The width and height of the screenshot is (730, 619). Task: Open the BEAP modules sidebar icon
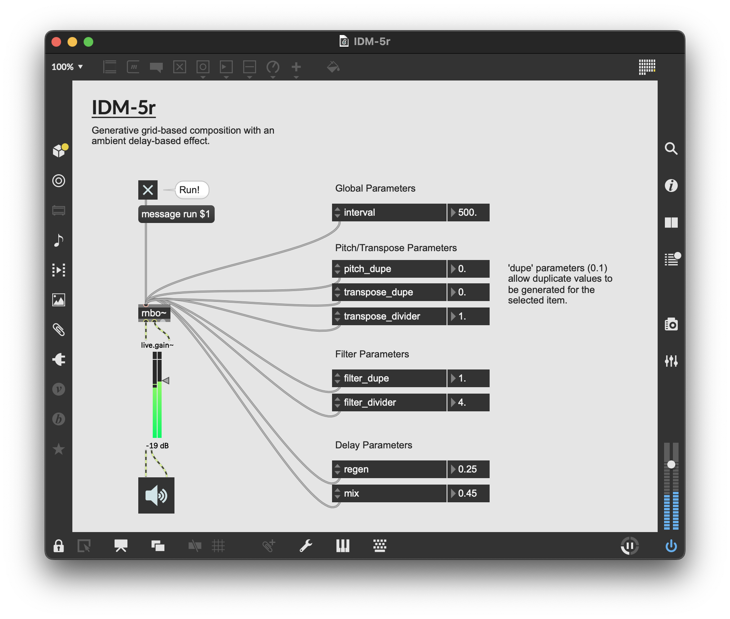(59, 419)
